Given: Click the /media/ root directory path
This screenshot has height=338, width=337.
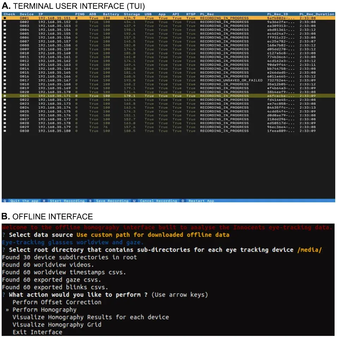Looking at the screenshot, I should 310,250.
